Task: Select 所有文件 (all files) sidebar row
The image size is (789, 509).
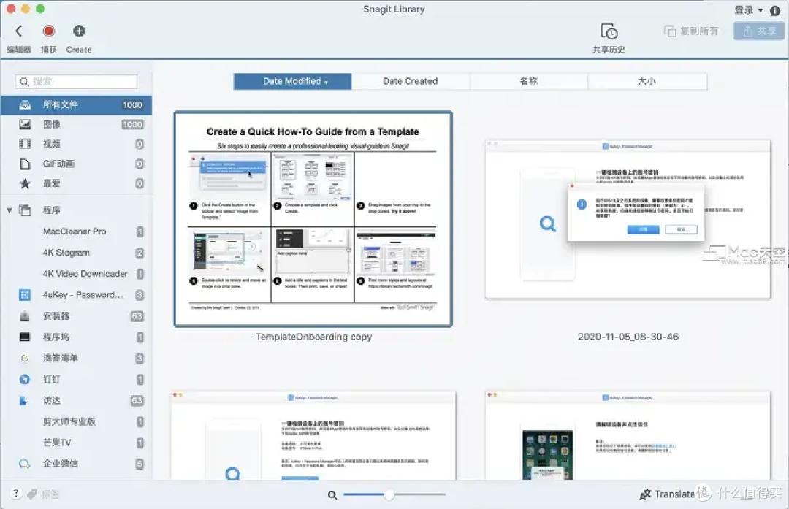Action: (77, 104)
